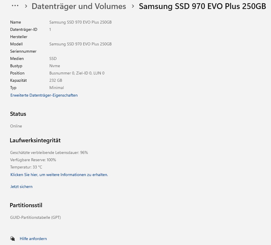Select the Laufwerksintegrität heading
The image size is (271, 245).
point(35,140)
